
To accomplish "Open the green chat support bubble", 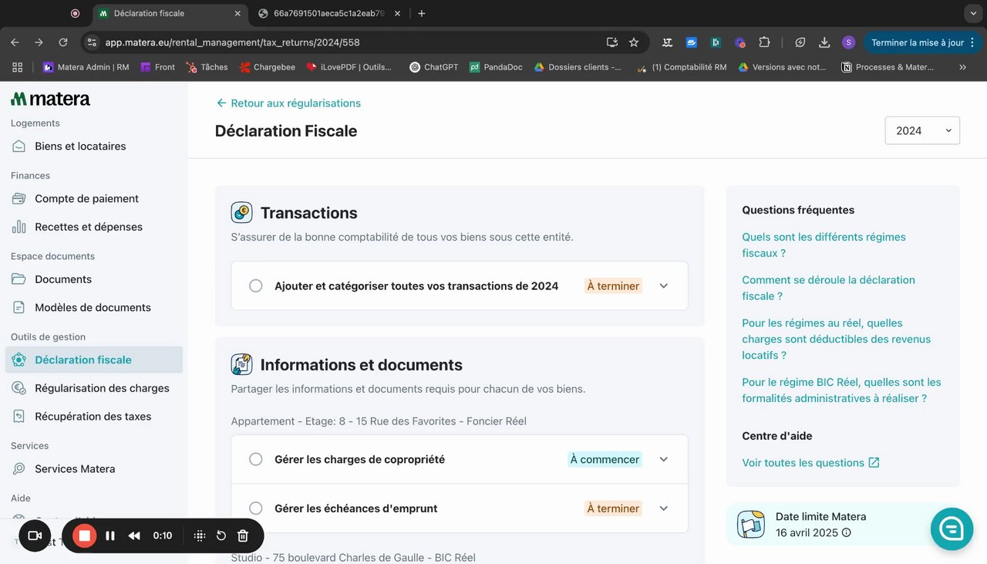I will click(952, 529).
